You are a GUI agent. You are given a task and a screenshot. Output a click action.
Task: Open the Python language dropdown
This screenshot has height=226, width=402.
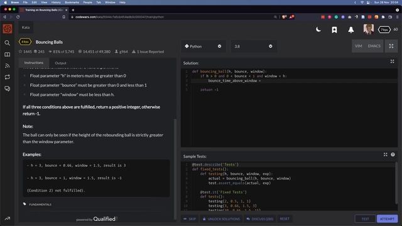(203, 46)
